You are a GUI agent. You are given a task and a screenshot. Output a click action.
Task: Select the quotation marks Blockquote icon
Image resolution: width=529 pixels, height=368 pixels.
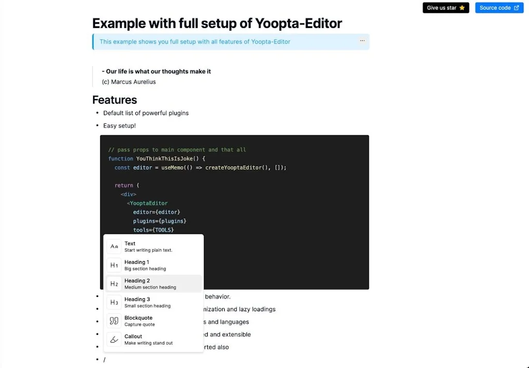pos(114,321)
